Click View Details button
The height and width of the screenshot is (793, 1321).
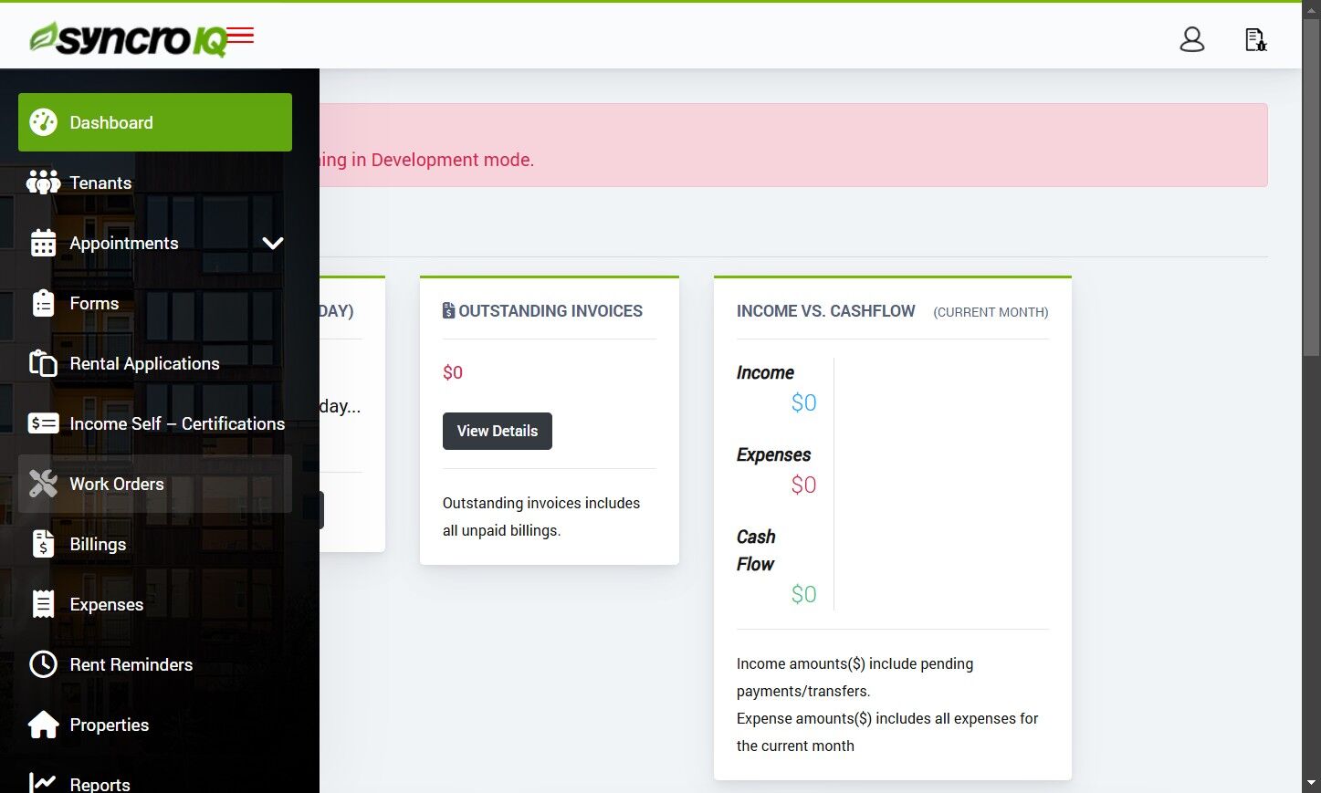tap(498, 431)
